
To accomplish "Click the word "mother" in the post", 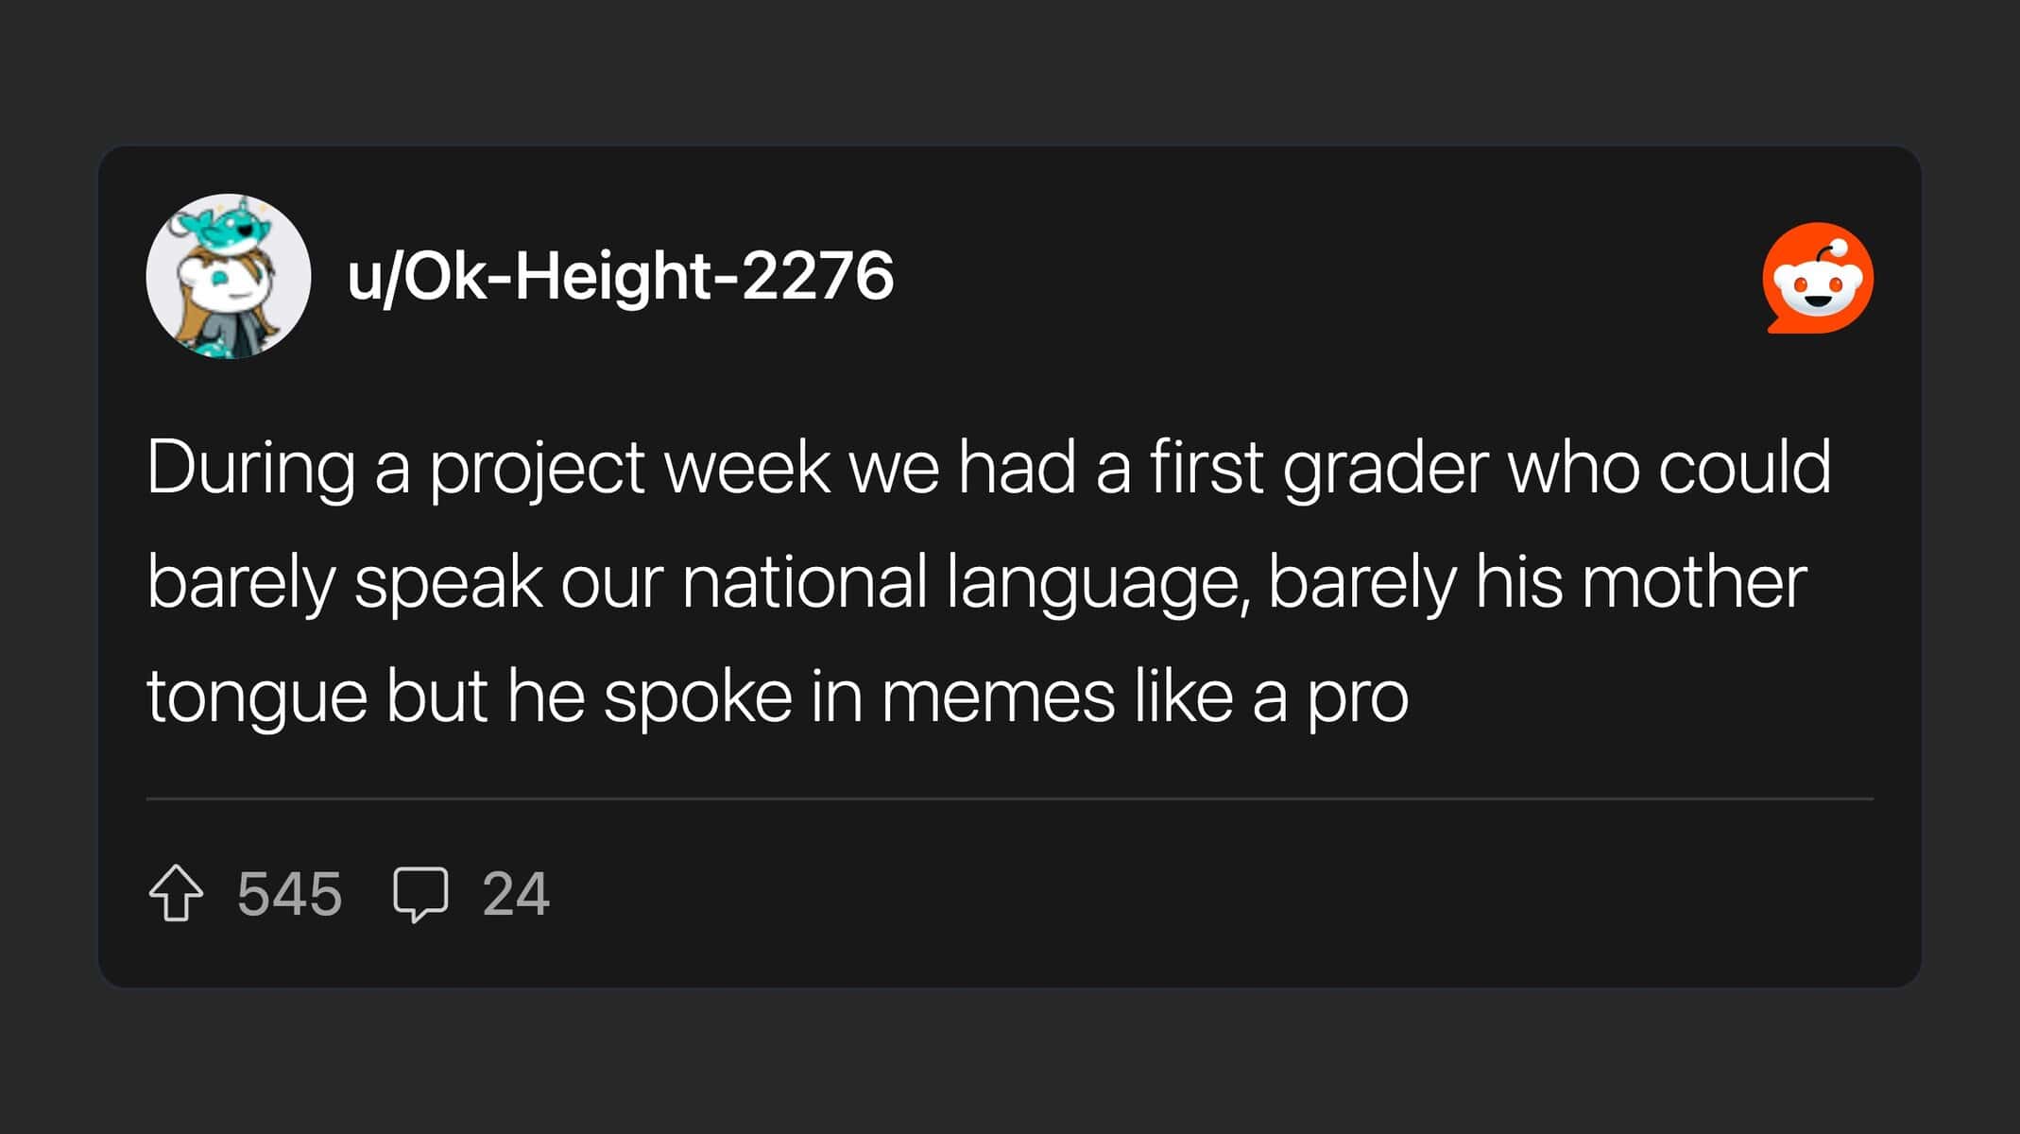I will pos(1693,582).
